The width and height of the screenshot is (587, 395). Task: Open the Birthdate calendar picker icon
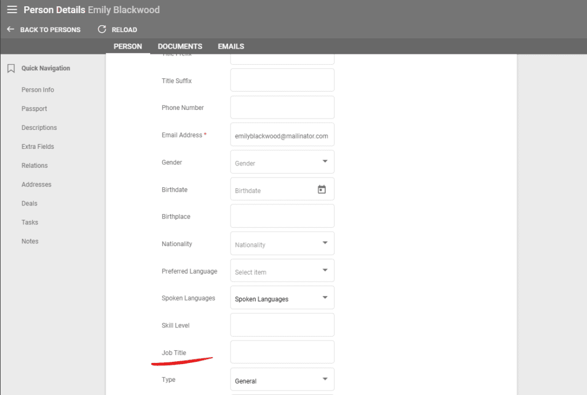click(x=322, y=189)
